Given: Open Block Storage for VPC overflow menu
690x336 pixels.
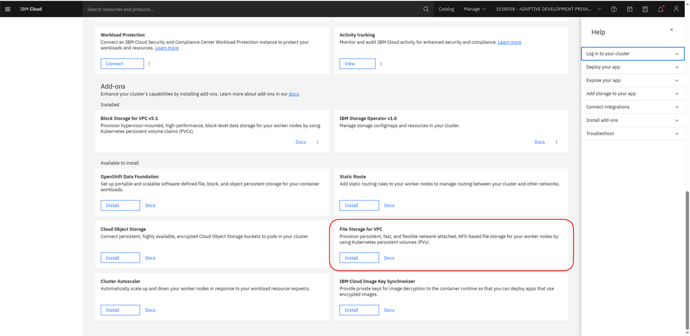Looking at the screenshot, I should (317, 142).
